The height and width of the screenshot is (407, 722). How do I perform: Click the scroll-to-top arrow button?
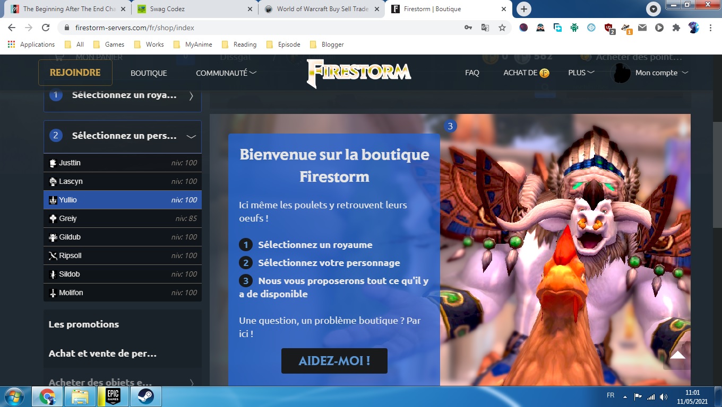677,356
